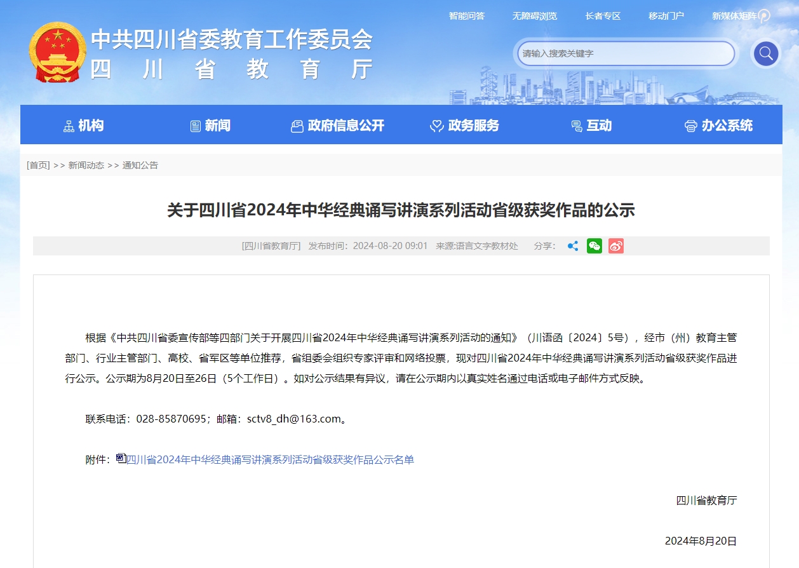
Task: Share article via WeChat icon
Action: point(594,246)
